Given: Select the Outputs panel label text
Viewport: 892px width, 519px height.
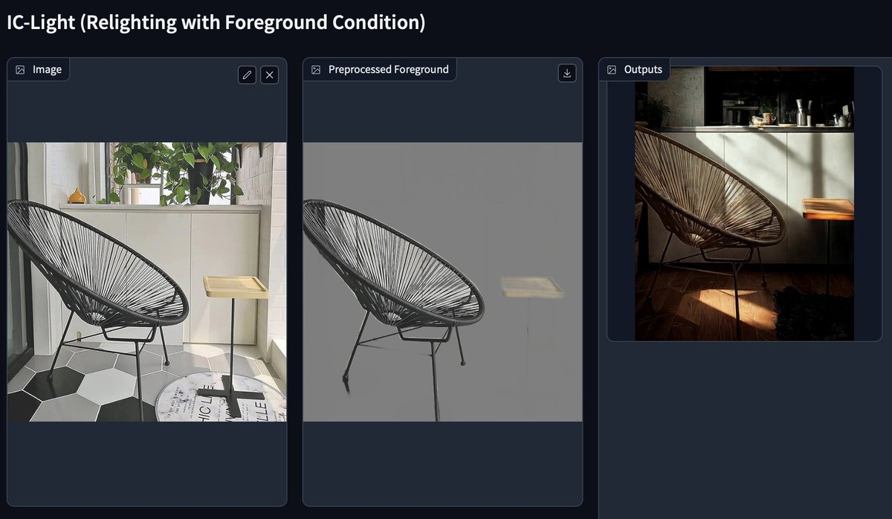Looking at the screenshot, I should click(643, 70).
